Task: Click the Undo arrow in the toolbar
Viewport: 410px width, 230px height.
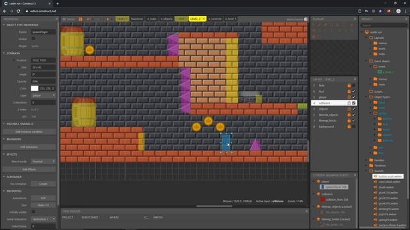Action: click(89, 19)
